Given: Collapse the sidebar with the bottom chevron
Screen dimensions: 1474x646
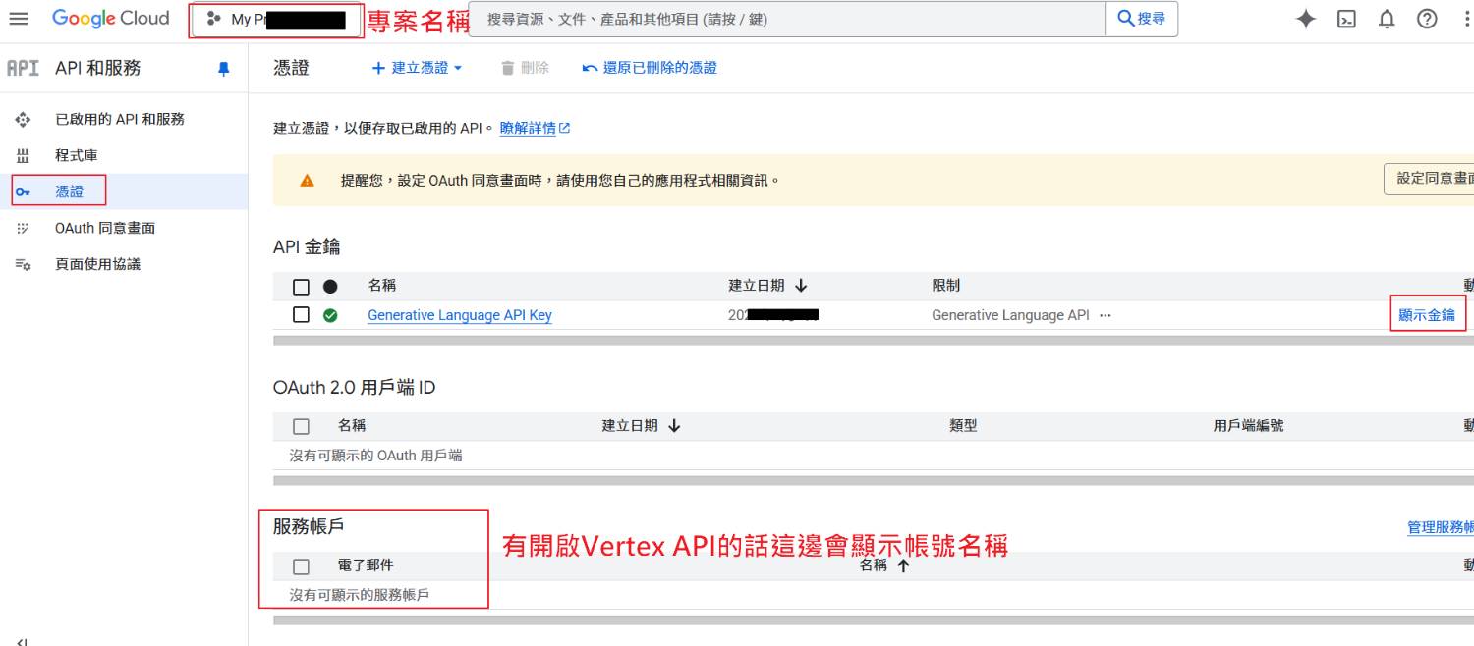Looking at the screenshot, I should 23,641.
